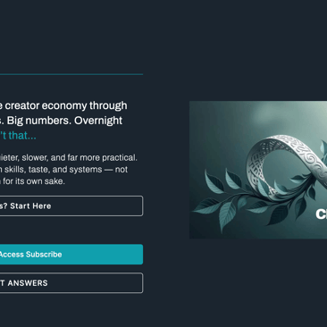The height and width of the screenshot is (327, 327).
Task: Click the teal horizontal divider line
Action: coord(71,74)
